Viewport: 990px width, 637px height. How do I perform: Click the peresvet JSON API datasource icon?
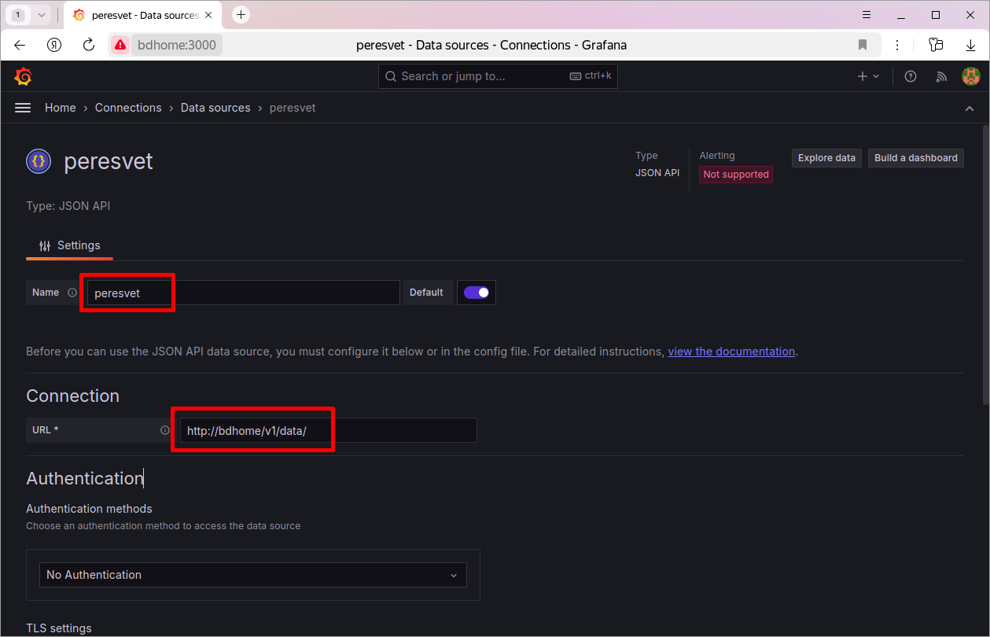point(39,161)
